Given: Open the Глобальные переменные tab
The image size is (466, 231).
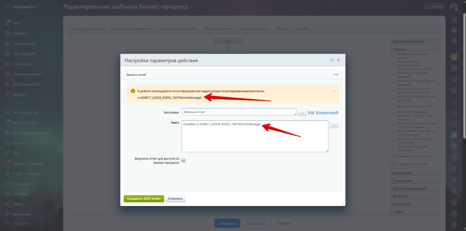Looking at the screenshot, I should coord(133,29).
